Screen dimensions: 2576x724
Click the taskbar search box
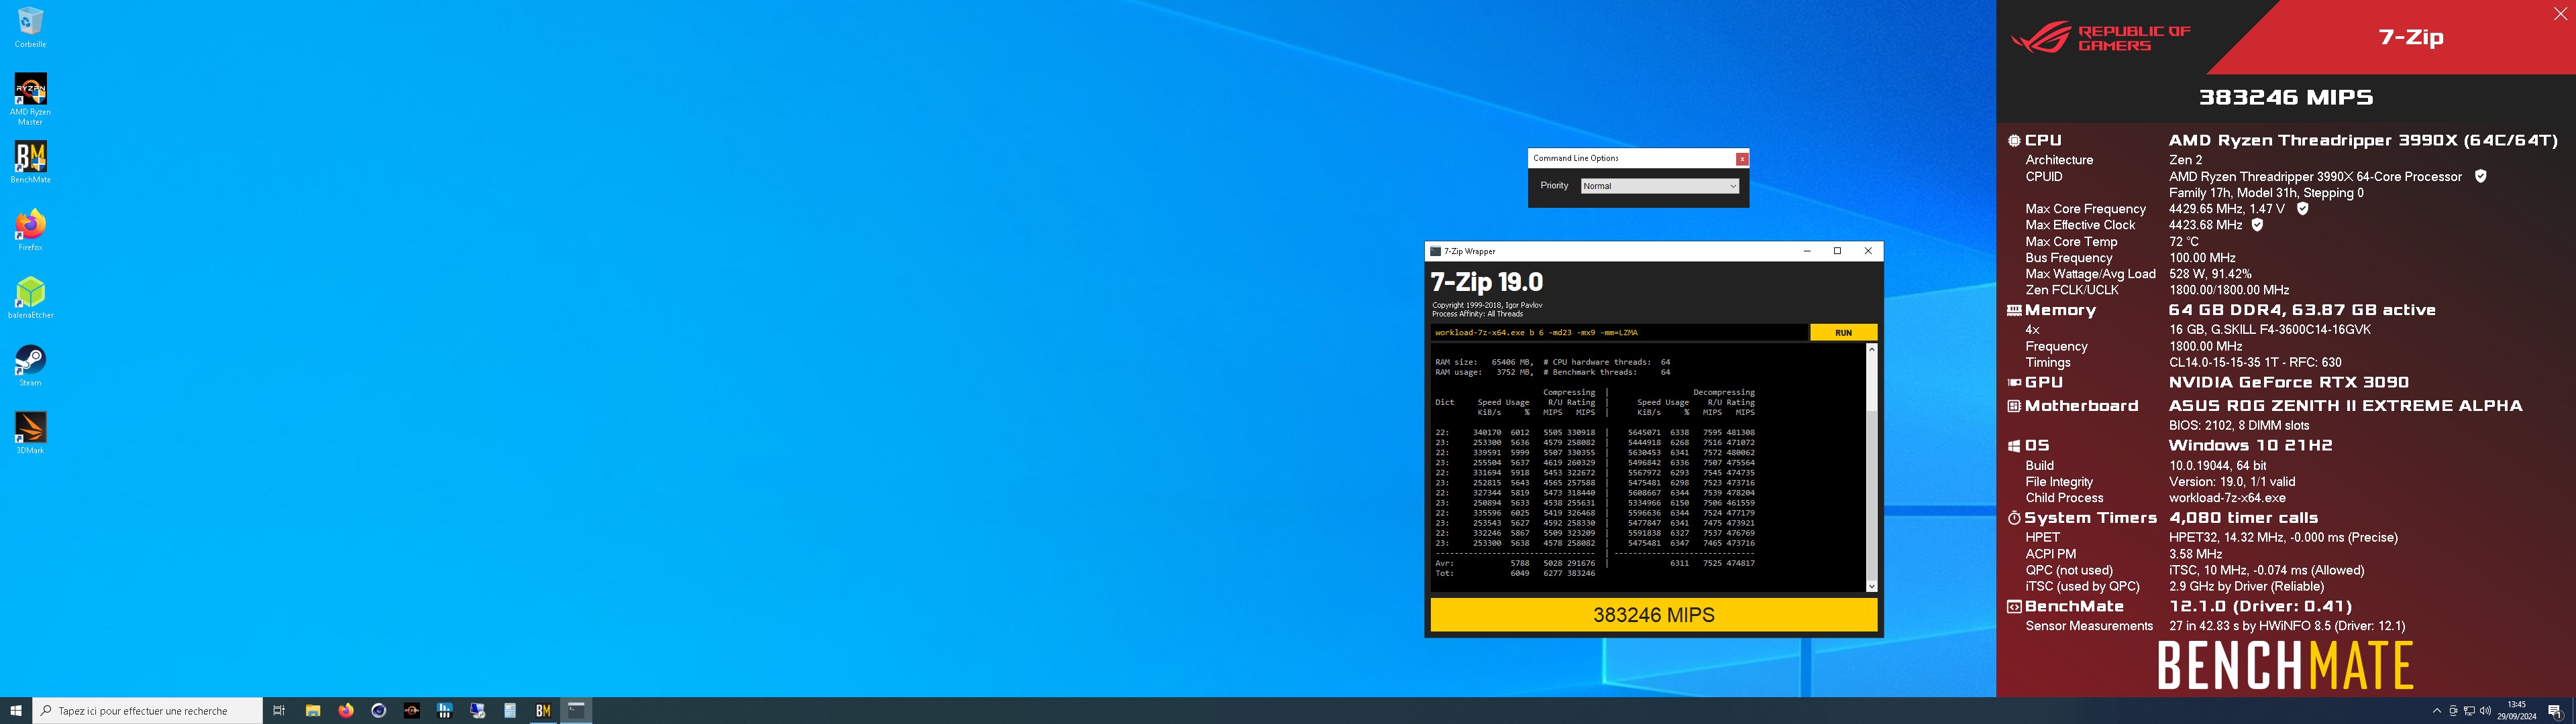tap(148, 710)
